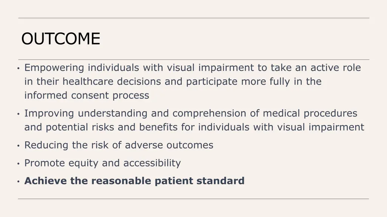387x217 pixels.
Task: Select the 'Promote equity and accessibility' line
Action: (x=102, y=163)
